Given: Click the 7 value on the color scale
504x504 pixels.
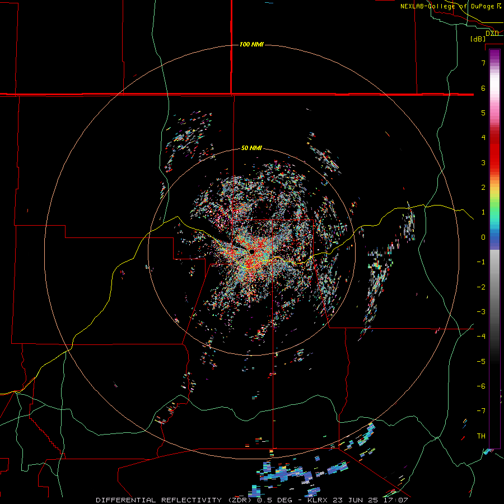Looking at the screenshot, I should tap(483, 63).
